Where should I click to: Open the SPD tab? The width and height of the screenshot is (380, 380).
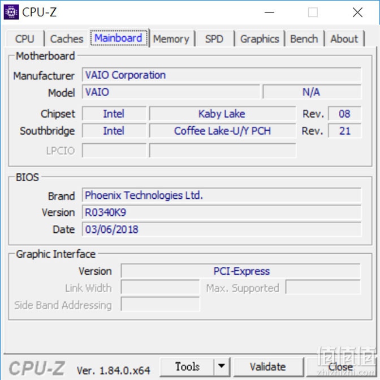click(x=214, y=39)
